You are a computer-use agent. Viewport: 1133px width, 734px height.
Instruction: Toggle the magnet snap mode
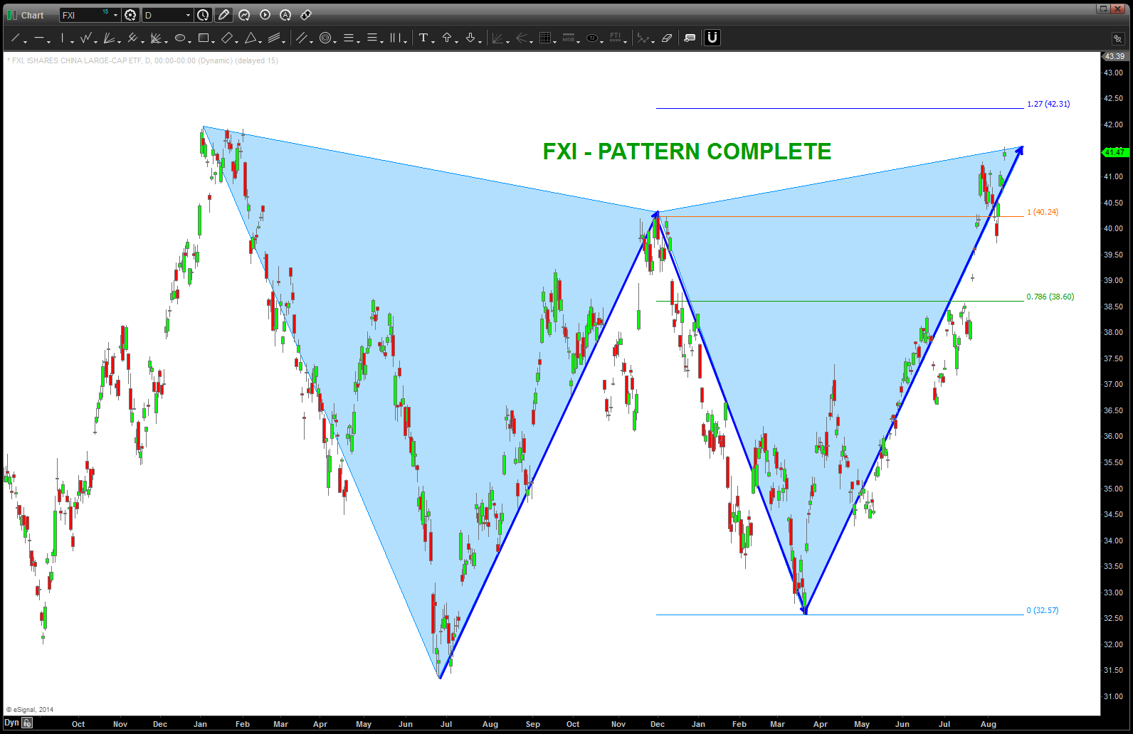712,38
